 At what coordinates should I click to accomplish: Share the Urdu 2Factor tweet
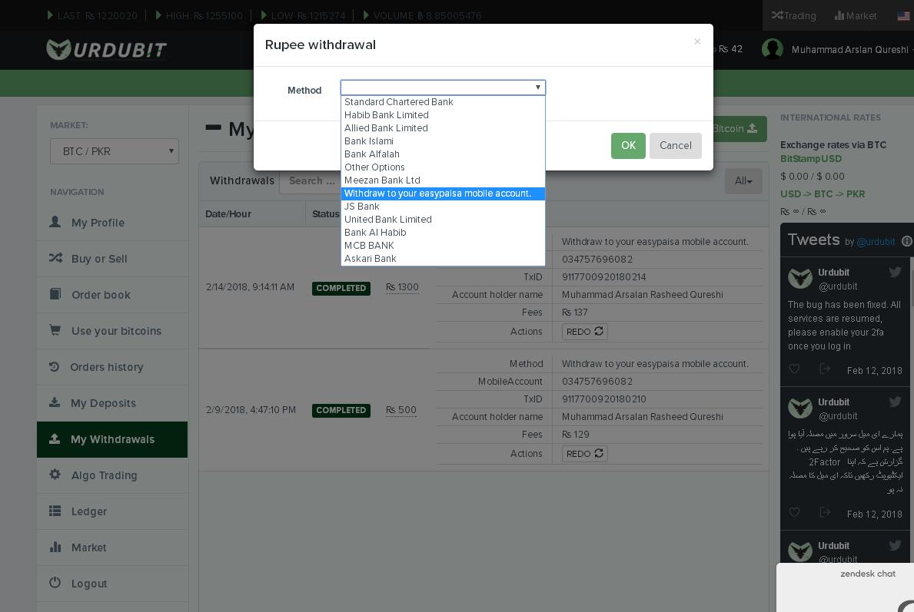(x=825, y=513)
